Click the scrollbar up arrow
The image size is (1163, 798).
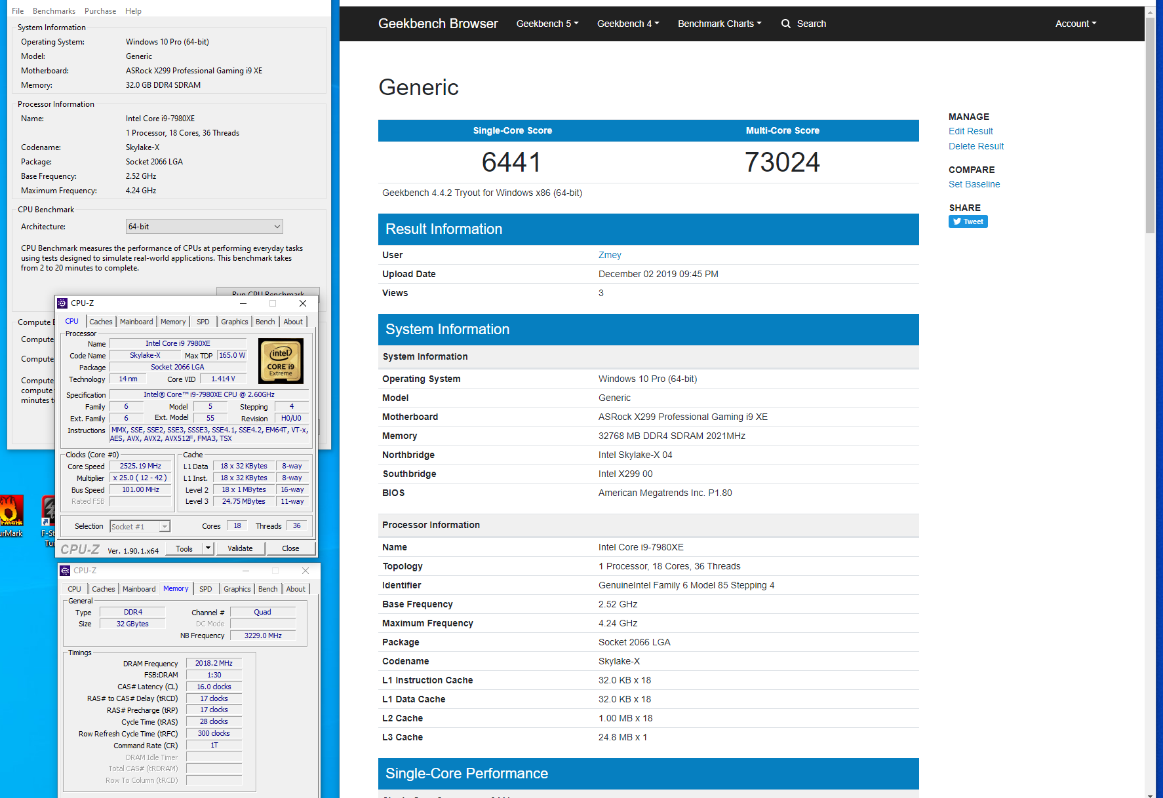pos(1150,11)
